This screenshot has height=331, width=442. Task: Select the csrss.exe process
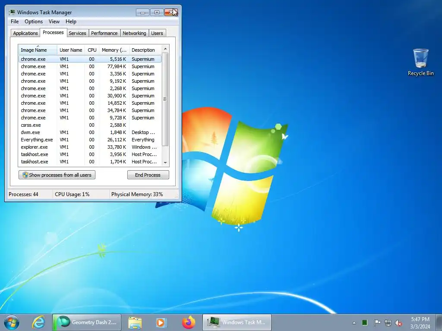(x=90, y=125)
